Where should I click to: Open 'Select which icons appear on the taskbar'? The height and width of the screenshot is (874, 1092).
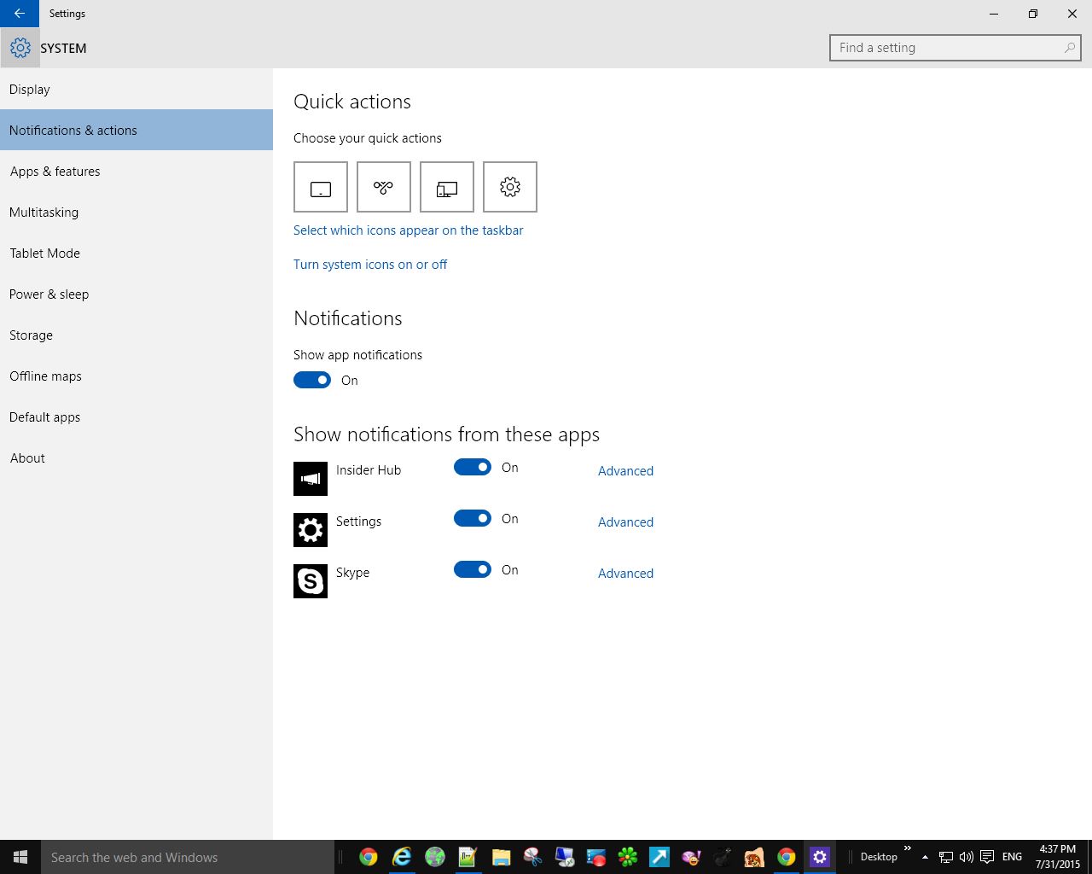point(408,230)
